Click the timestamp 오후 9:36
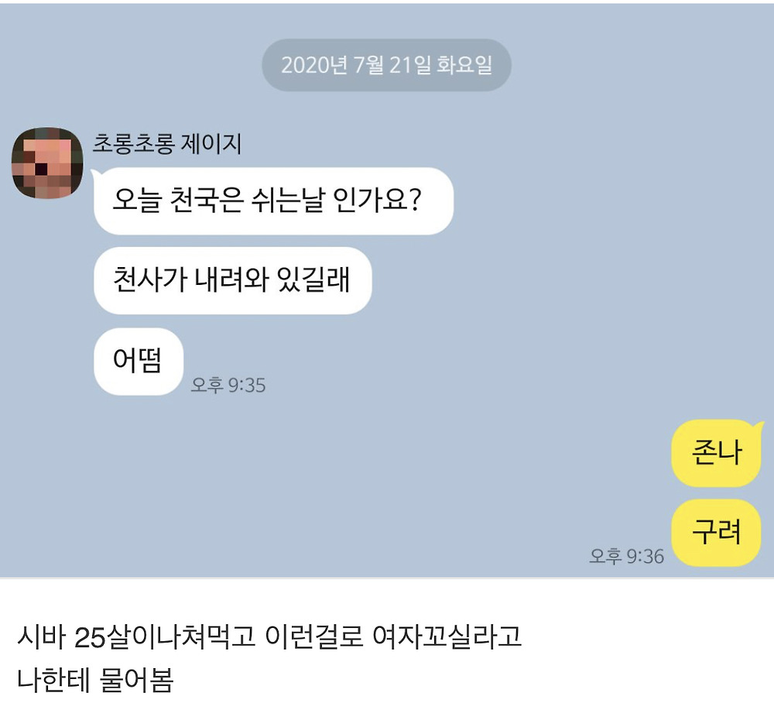 click(x=626, y=557)
